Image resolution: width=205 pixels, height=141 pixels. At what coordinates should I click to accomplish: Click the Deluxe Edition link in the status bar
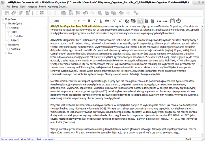tap(29, 139)
